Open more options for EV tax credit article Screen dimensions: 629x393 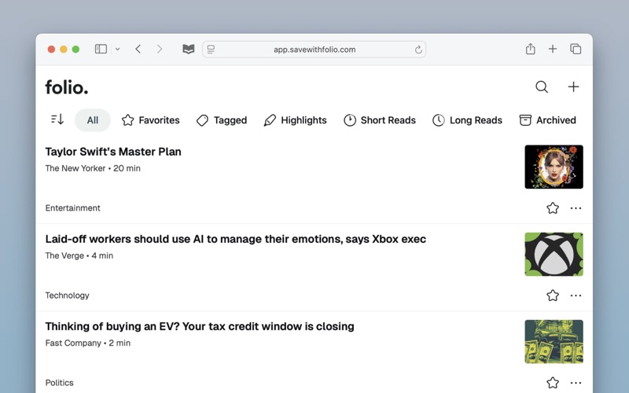point(576,383)
